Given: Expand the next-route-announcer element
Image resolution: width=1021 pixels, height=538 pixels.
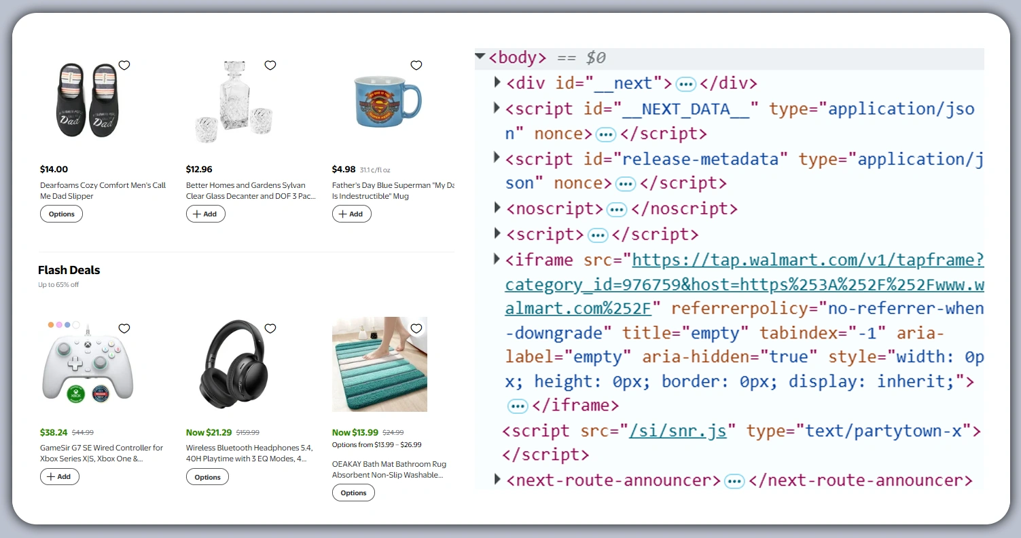Looking at the screenshot, I should [x=496, y=480].
